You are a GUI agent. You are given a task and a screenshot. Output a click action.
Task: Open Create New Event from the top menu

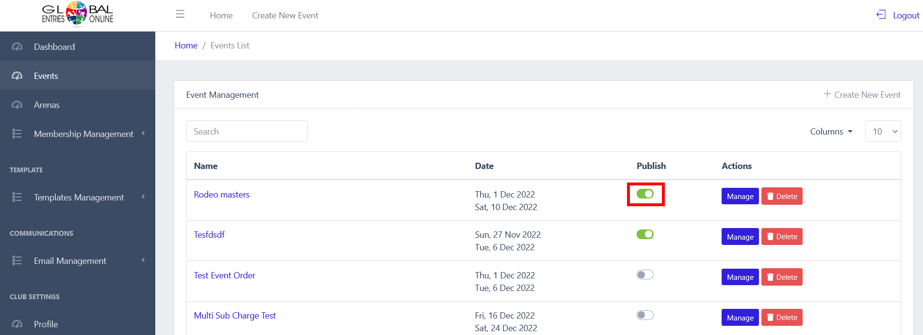pyautogui.click(x=285, y=15)
